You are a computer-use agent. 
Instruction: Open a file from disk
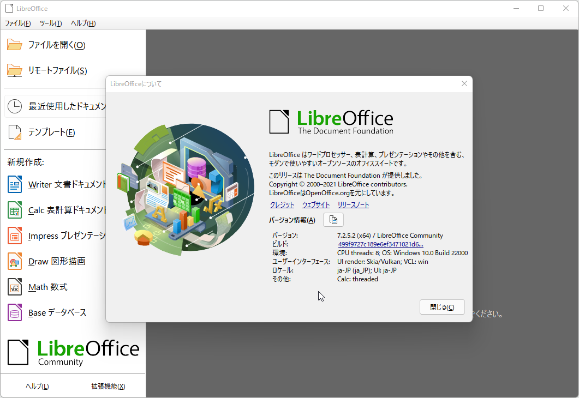pyautogui.click(x=49, y=45)
